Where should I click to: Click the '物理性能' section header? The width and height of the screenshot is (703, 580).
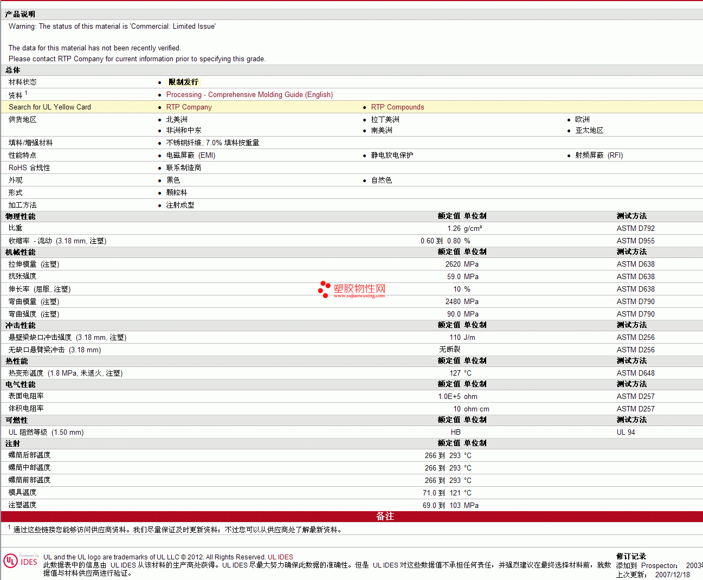20,216
